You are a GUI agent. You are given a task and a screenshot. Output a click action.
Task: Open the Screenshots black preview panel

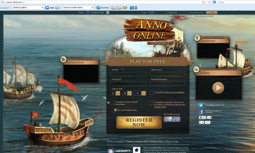tap(81, 74)
